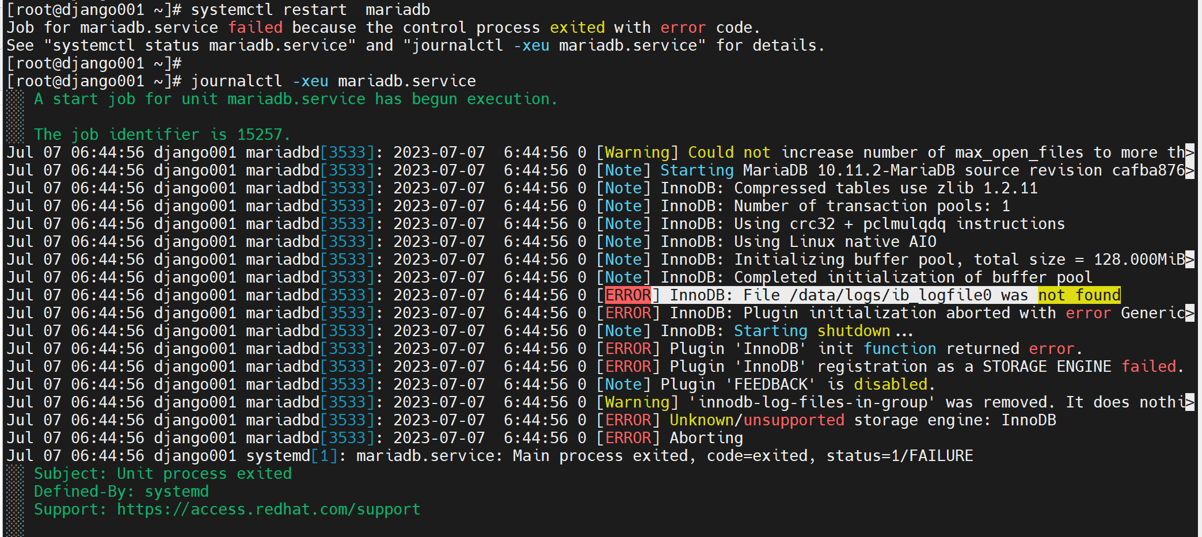Click the systemd[1] process label
The width and height of the screenshot is (1202, 537).
(x=292, y=456)
